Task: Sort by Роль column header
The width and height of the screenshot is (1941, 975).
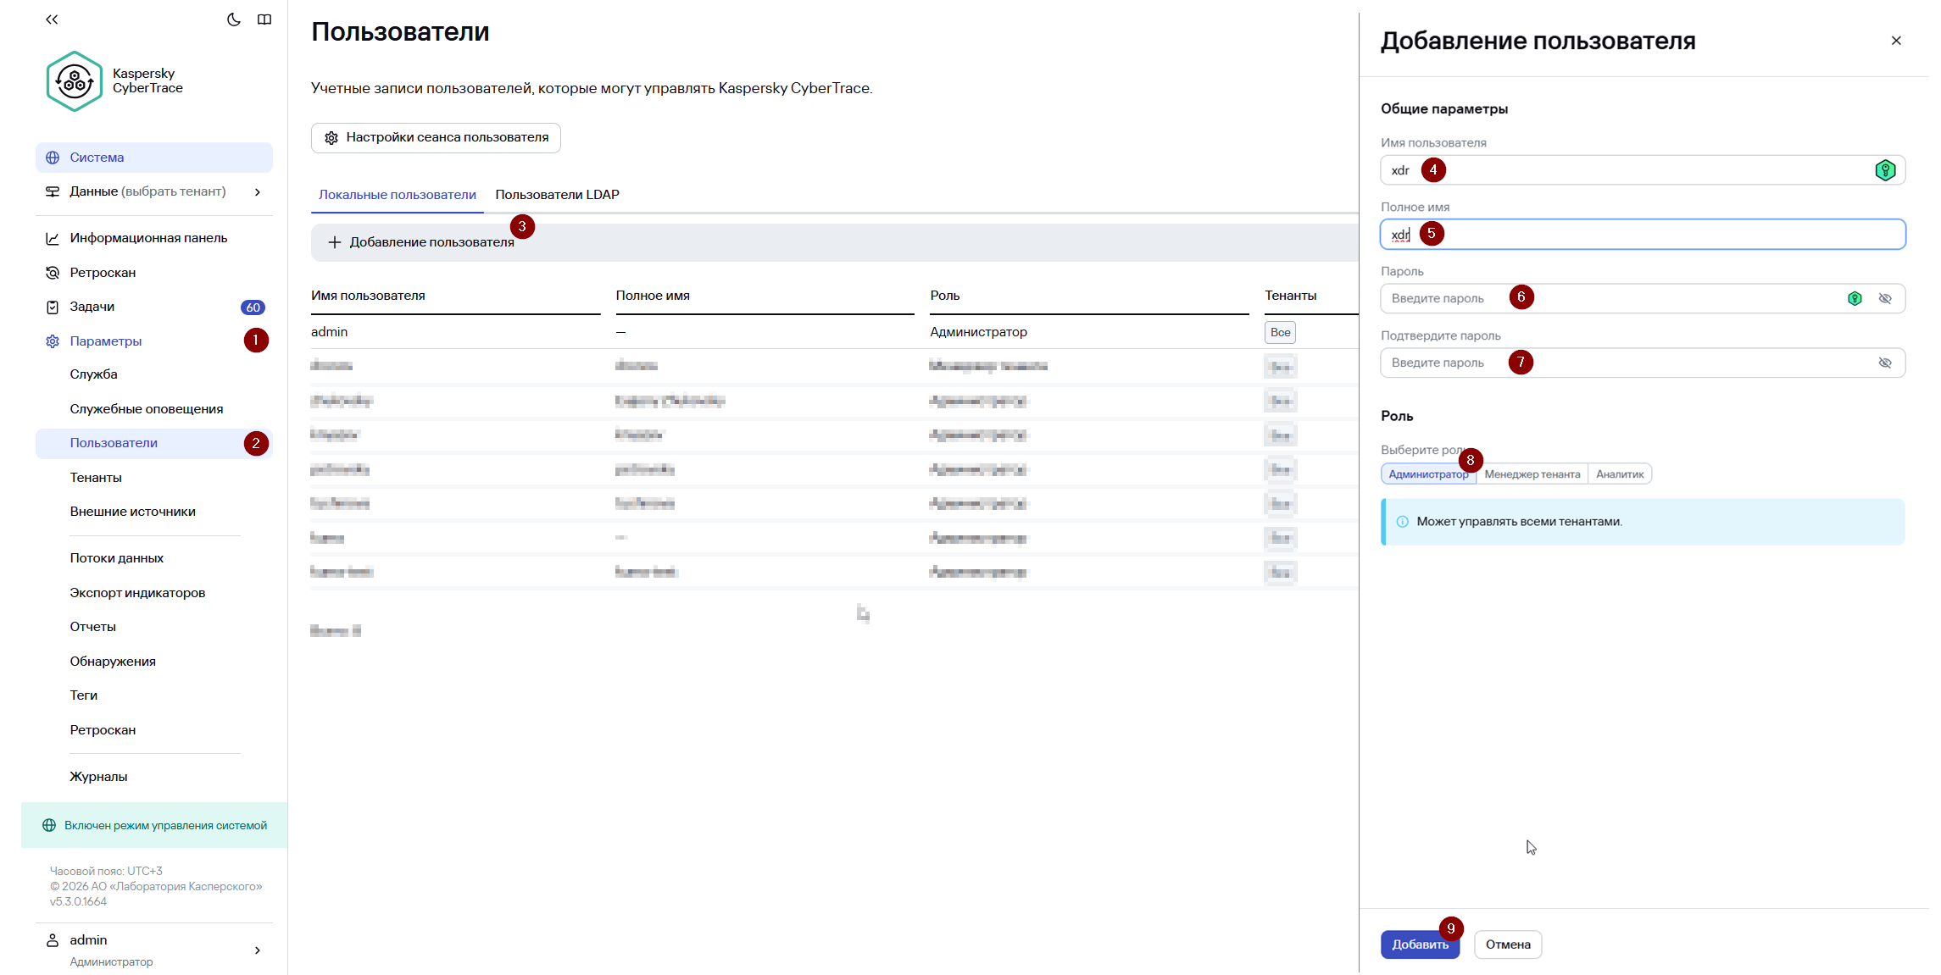Action: point(945,296)
